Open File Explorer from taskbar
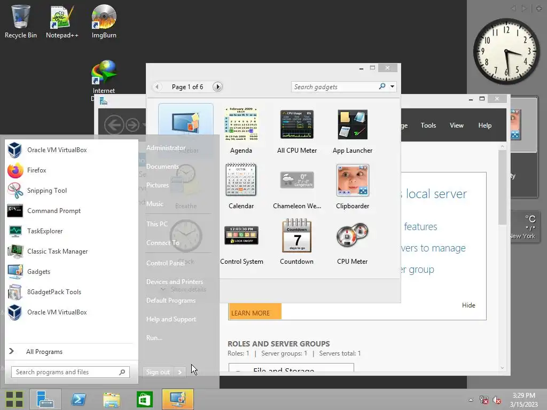This screenshot has width=547, height=410. point(111,399)
